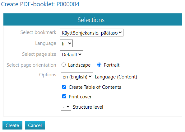Uncheck the Print cover checkbox
Viewport: 185px width, 132px height.
[x=64, y=97]
